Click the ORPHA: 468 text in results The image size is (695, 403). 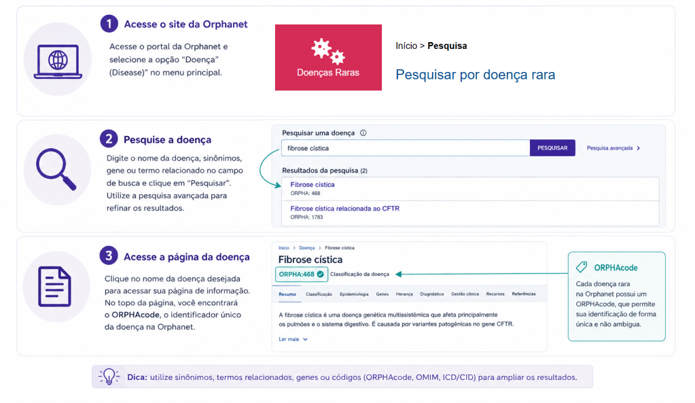(305, 193)
